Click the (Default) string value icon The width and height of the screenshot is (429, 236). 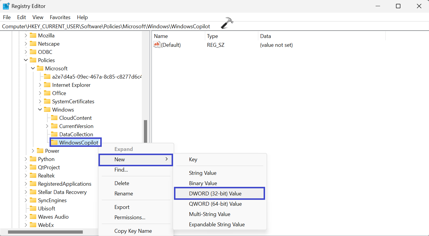157,45
